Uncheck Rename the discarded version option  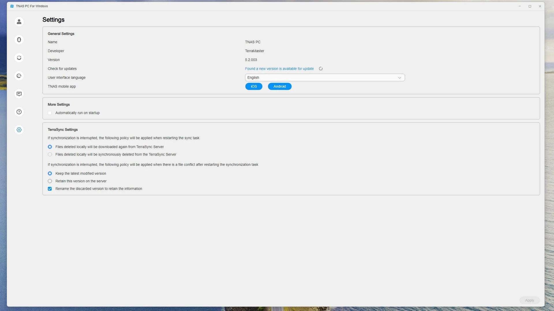50,189
